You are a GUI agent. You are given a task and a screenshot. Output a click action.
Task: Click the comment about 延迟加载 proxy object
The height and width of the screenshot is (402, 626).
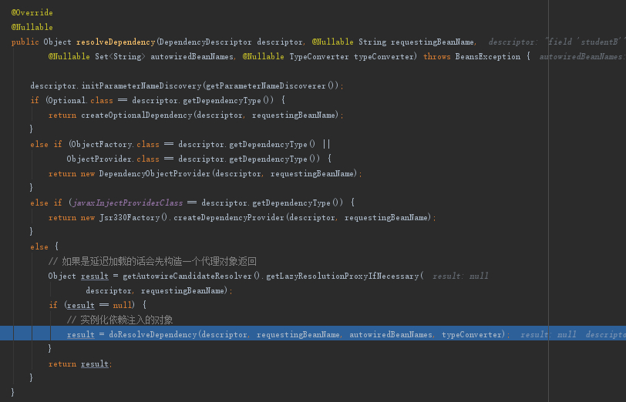pos(152,262)
